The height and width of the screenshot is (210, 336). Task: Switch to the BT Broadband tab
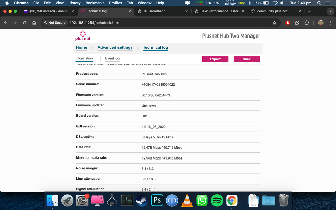coord(162,11)
